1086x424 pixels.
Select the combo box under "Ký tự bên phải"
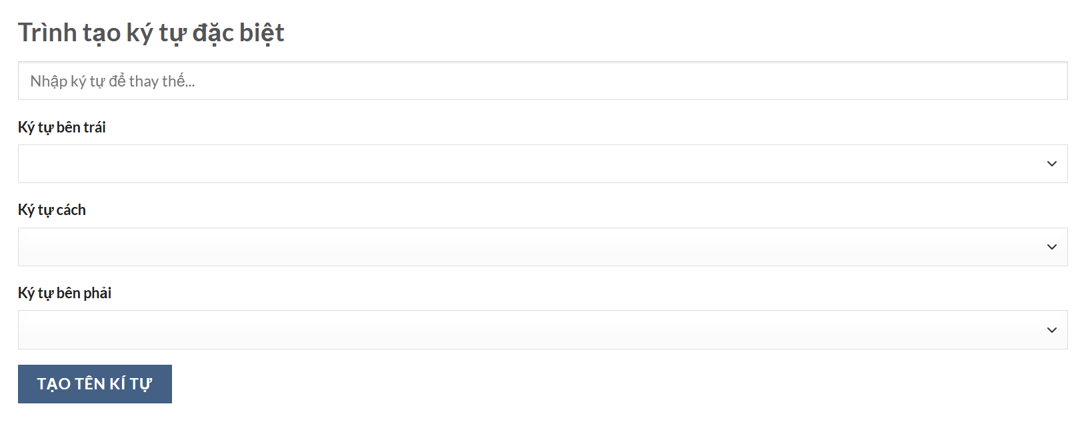(542, 330)
